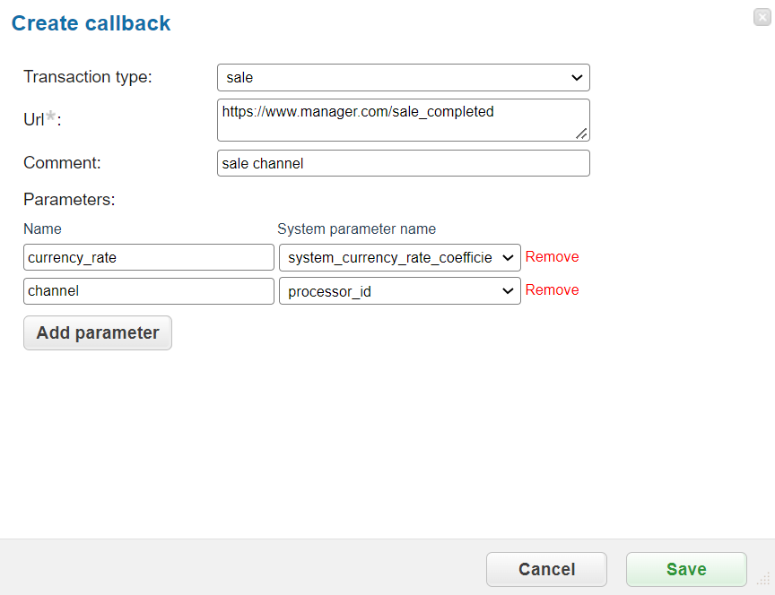Click the System parameter name column header

356,229
